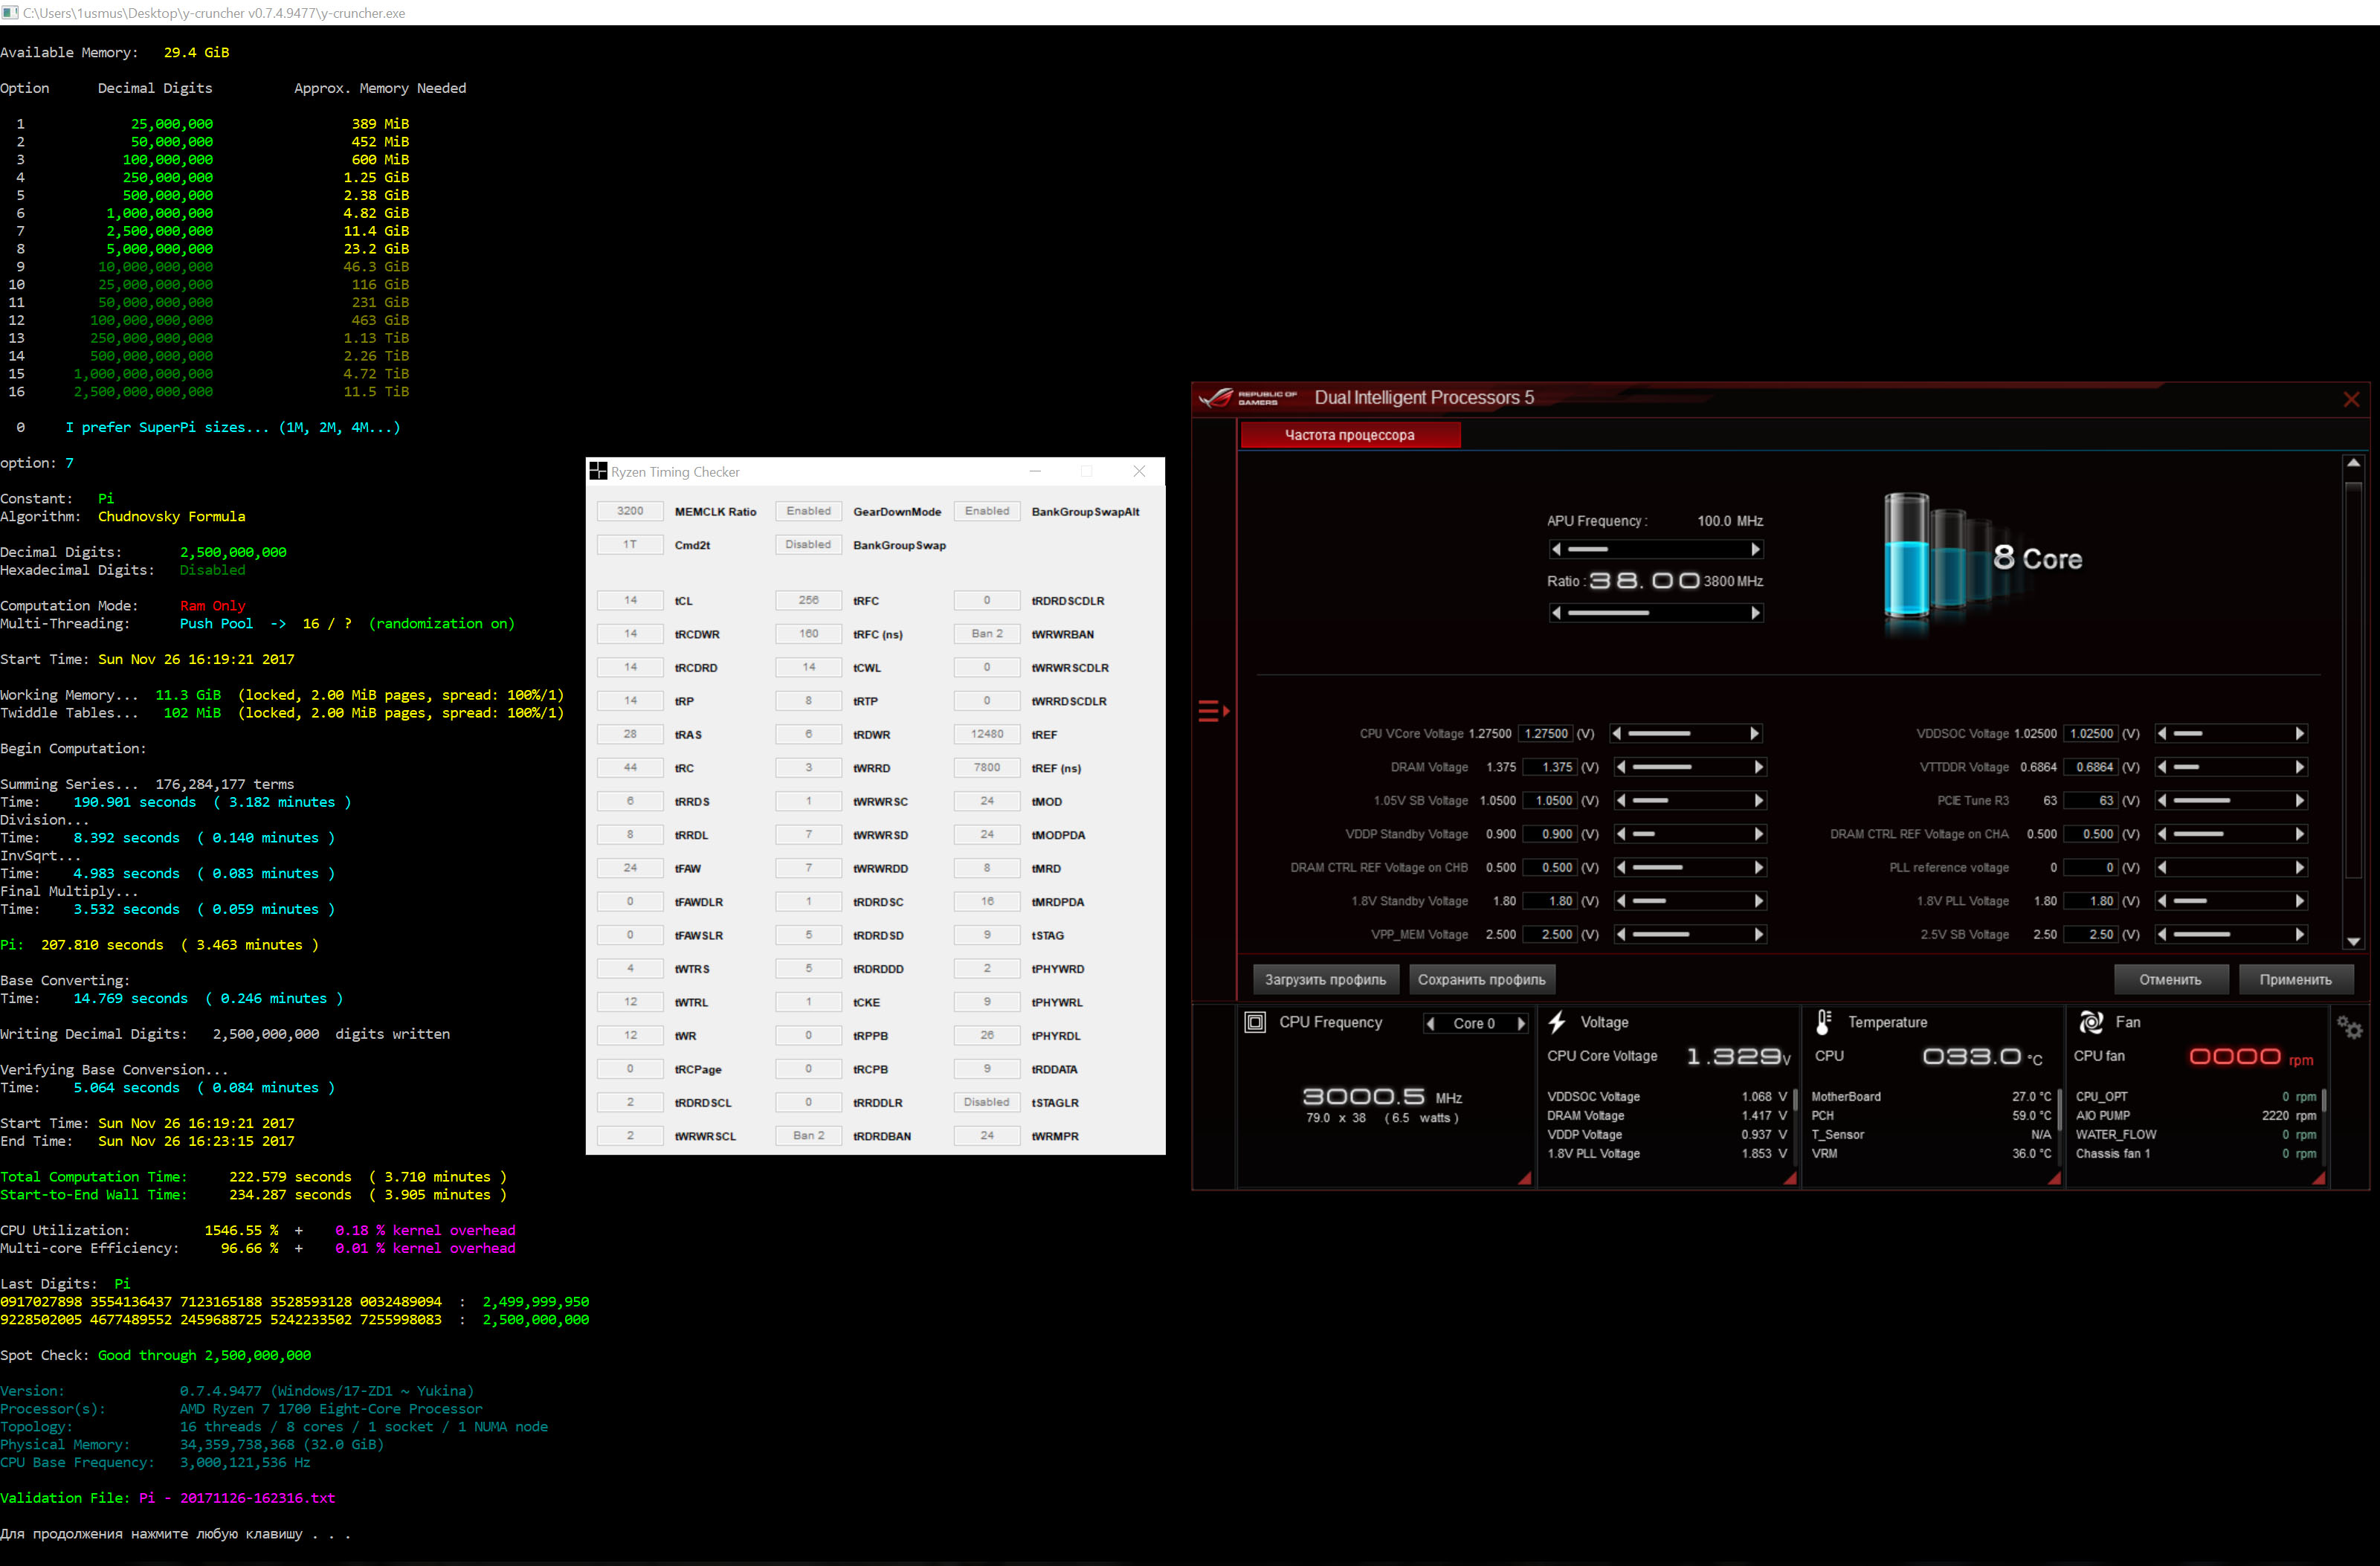Viewport: 2380px width, 1566px height.
Task: Click the CPU Frequency chip icon
Action: pyautogui.click(x=1255, y=1022)
